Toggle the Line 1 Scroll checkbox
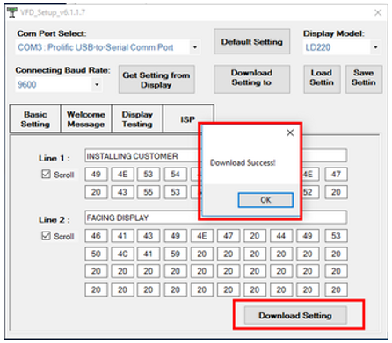 pyautogui.click(x=46, y=175)
